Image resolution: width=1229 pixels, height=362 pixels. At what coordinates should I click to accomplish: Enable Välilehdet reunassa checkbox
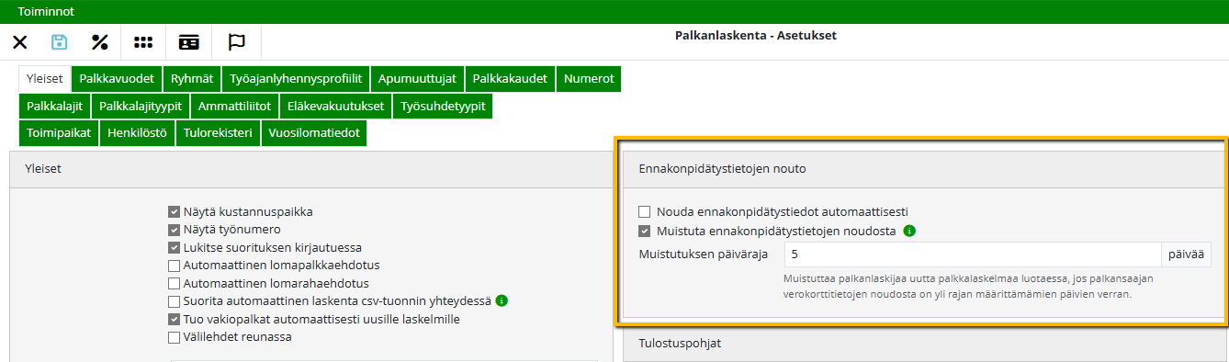(x=175, y=337)
